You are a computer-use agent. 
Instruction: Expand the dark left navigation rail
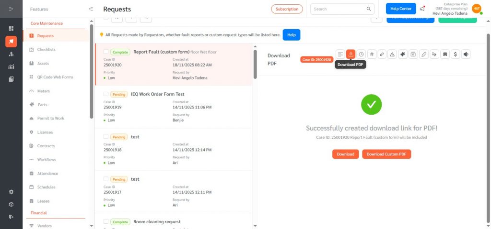(11, 9)
